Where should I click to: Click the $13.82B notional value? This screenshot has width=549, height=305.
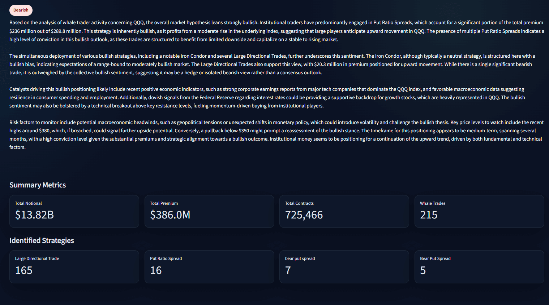tap(34, 215)
